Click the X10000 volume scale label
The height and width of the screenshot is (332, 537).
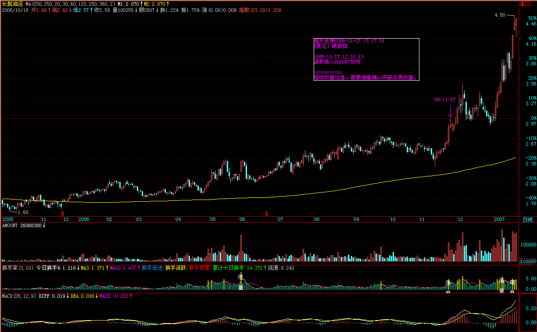click(528, 261)
